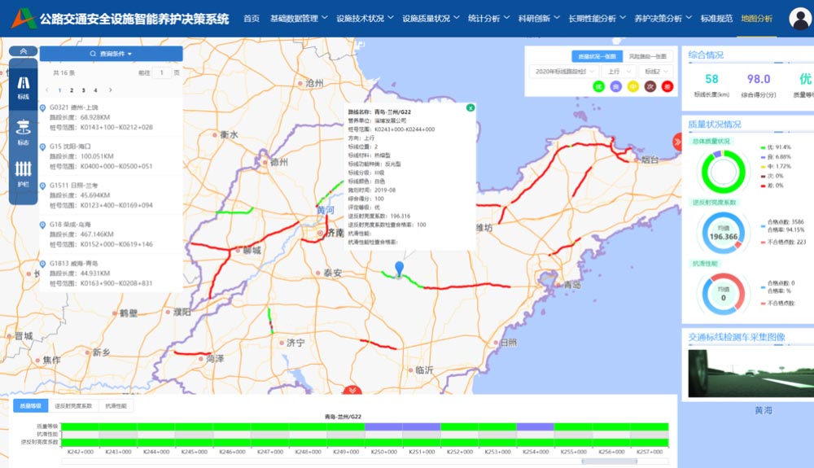Select the 护栏 guardrail icon
This screenshot has height=468, width=814.
pos(23,172)
